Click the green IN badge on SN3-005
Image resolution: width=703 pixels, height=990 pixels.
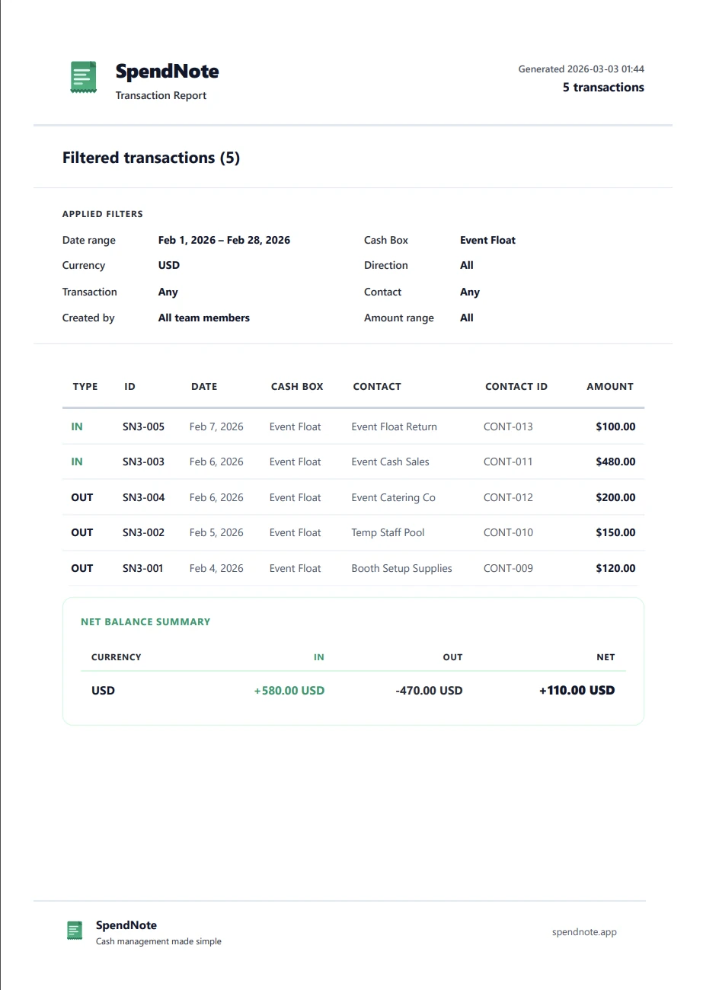coord(77,426)
